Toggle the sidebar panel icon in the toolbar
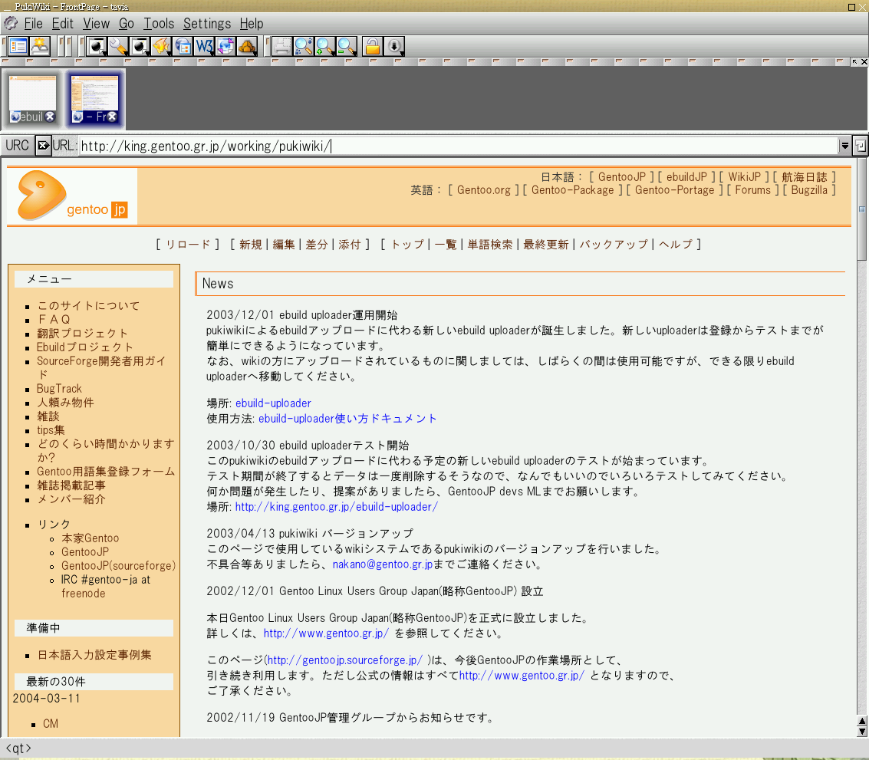This screenshot has height=760, width=869. click(18, 47)
